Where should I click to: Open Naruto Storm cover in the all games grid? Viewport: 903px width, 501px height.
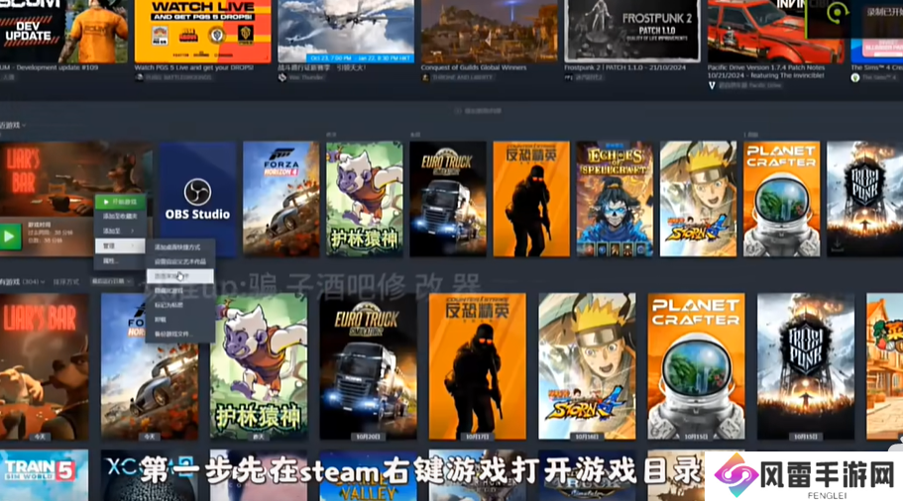pos(587,366)
